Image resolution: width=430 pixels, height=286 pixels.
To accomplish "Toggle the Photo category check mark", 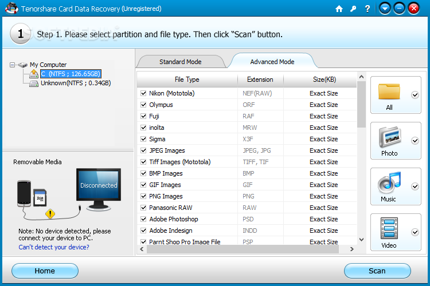I will tap(415, 141).
